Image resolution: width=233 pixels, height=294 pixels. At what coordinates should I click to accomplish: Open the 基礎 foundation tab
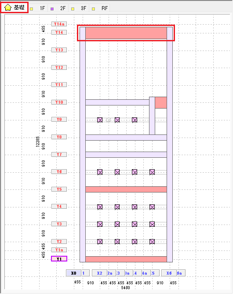[14, 7]
